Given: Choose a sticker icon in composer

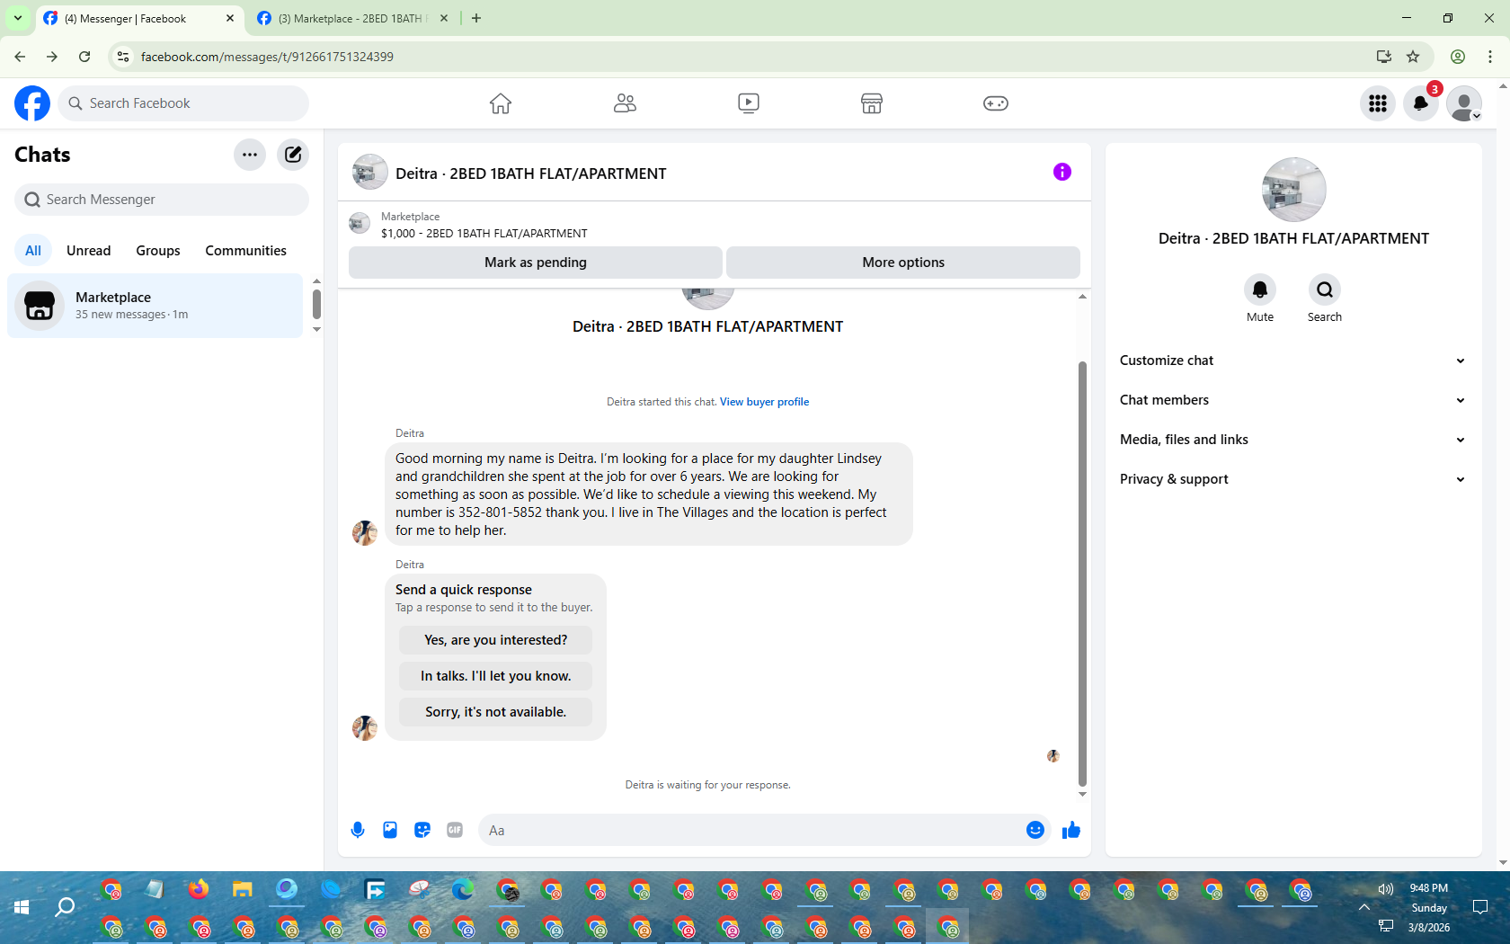Looking at the screenshot, I should tap(422, 830).
